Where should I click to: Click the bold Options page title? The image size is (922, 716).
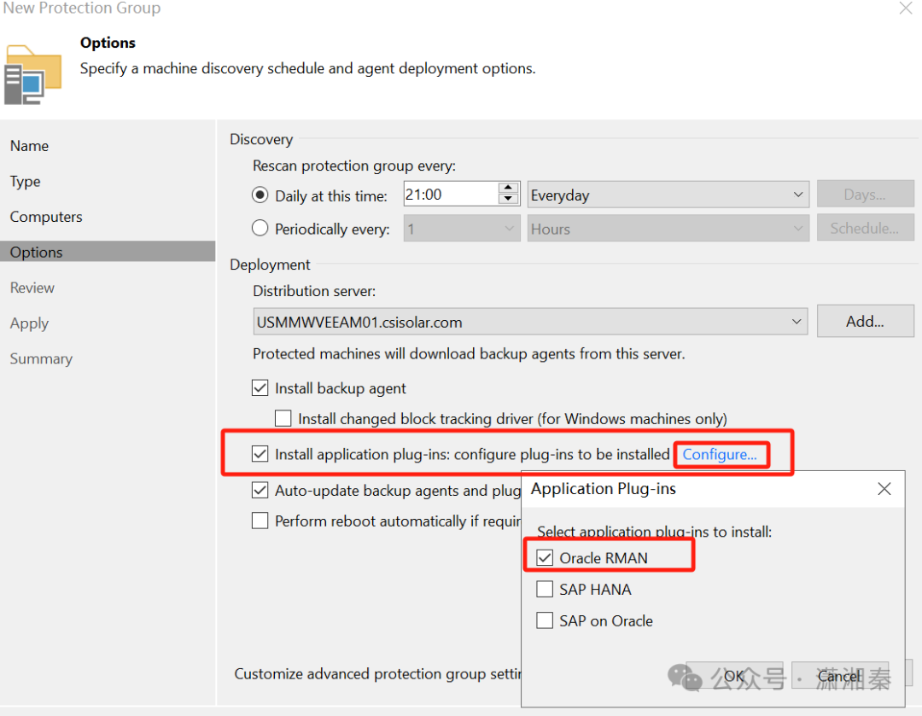click(108, 43)
